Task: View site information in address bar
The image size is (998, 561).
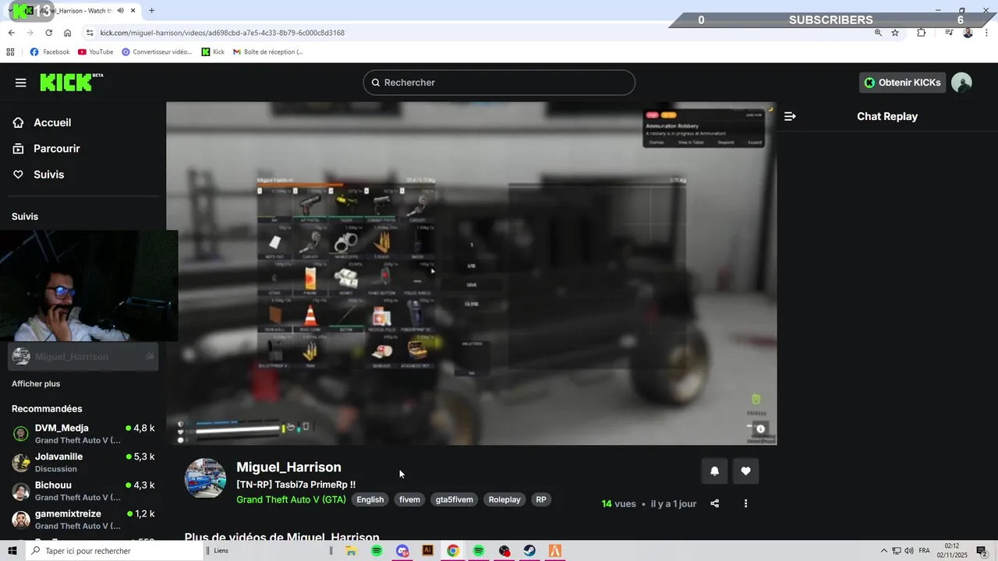Action: point(90,33)
